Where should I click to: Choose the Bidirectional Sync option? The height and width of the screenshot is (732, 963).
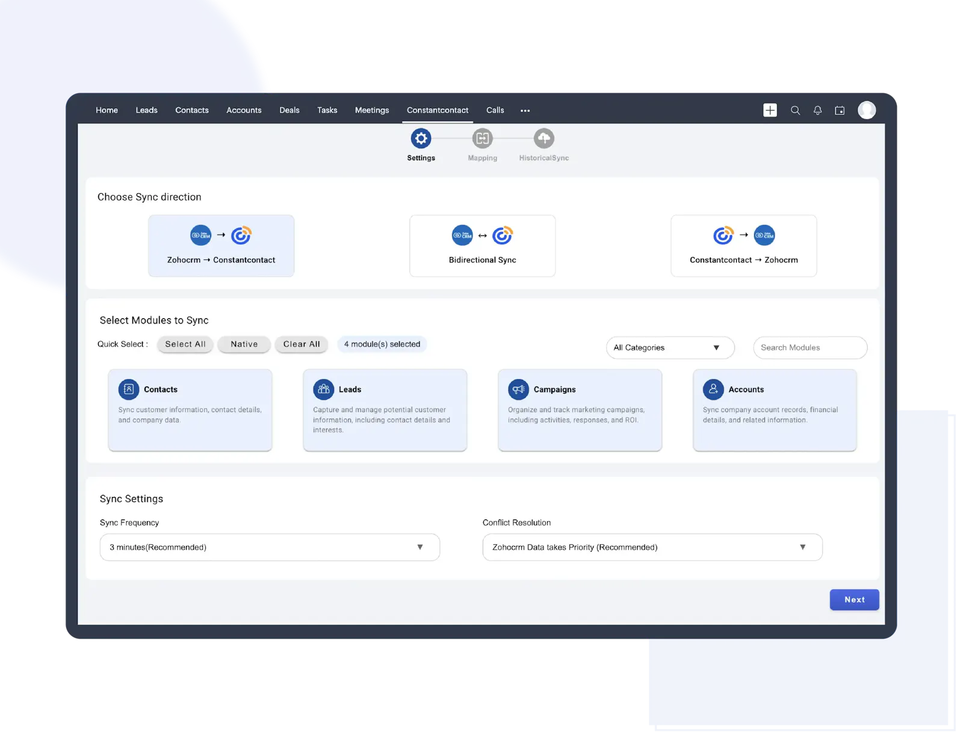(482, 246)
